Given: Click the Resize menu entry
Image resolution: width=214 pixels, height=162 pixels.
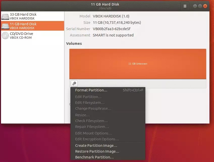Looking at the screenshot, I should click(83, 115).
